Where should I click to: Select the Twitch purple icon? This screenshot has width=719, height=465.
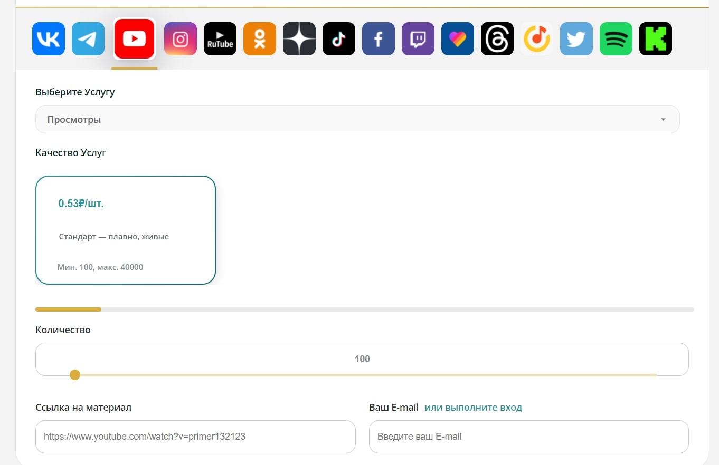[418, 39]
